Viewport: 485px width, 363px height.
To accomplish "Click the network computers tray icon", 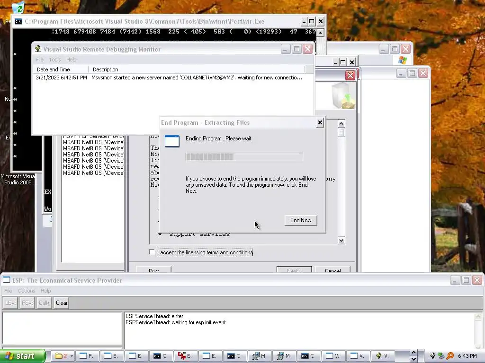I will click(441, 356).
